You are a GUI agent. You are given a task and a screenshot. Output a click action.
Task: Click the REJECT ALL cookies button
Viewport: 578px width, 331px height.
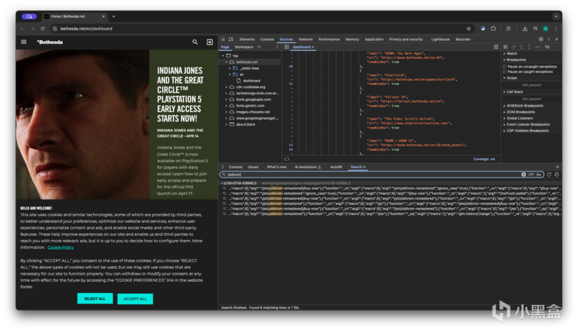pyautogui.click(x=95, y=299)
